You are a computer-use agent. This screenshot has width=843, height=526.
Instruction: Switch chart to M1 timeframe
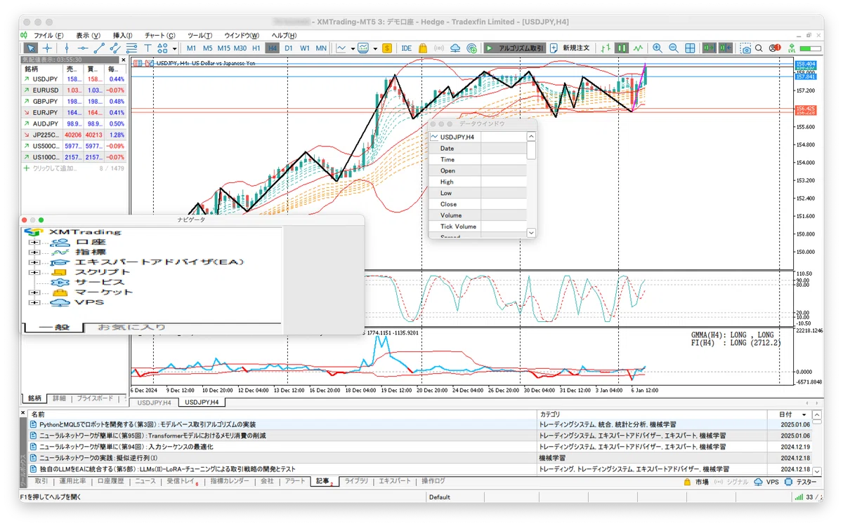tap(191, 48)
